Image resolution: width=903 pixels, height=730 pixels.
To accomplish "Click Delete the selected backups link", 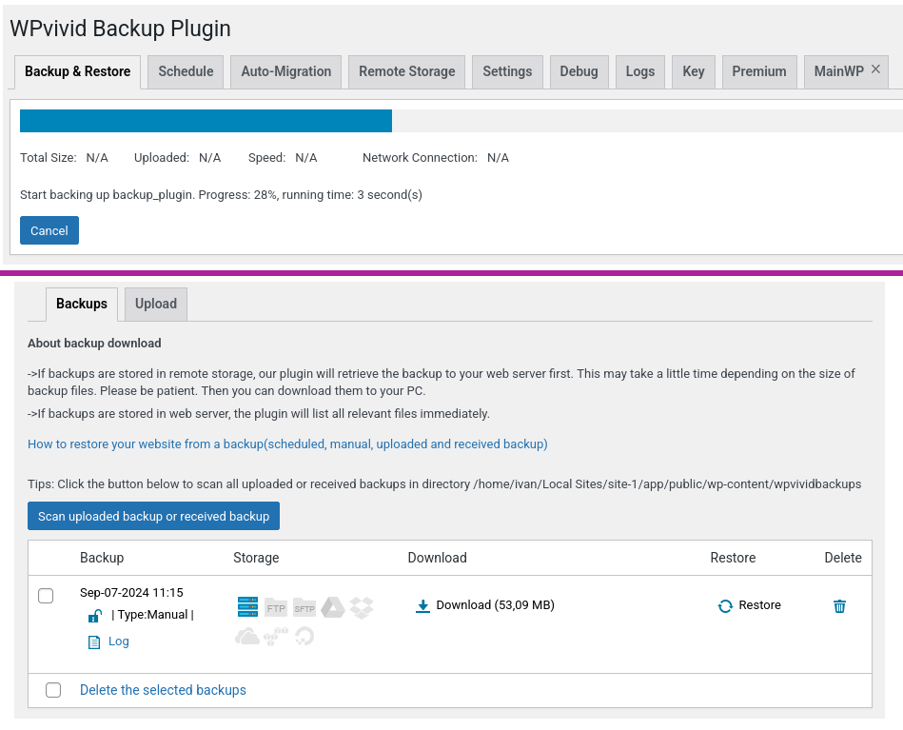I will coord(163,690).
